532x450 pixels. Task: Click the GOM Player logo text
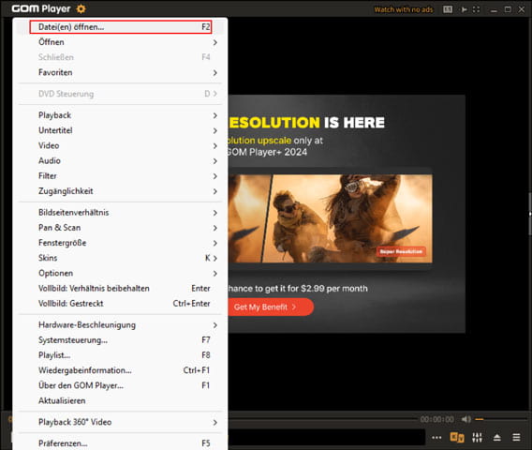point(41,8)
